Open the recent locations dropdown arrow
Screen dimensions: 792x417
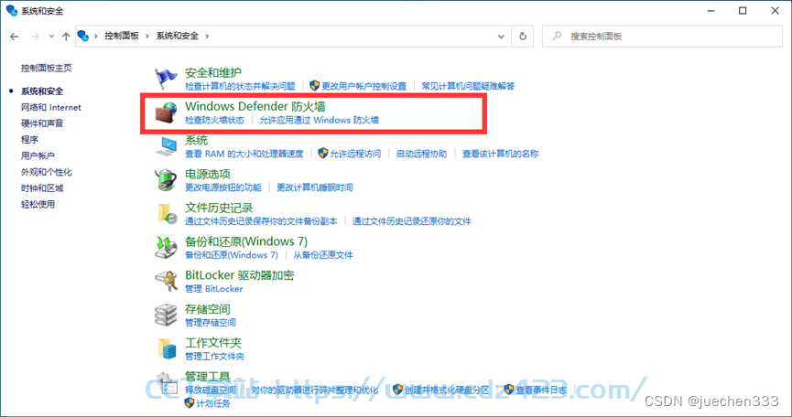click(x=51, y=37)
